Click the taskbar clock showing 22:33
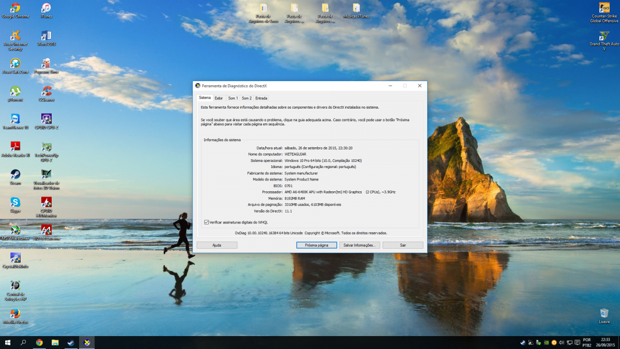This screenshot has width=620, height=349. [605, 342]
